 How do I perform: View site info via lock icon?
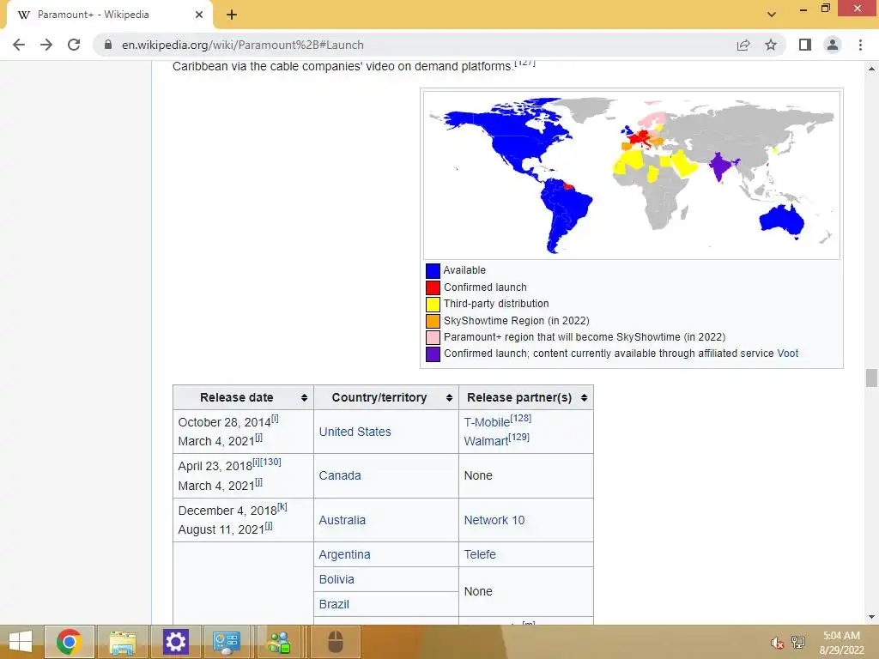108,45
